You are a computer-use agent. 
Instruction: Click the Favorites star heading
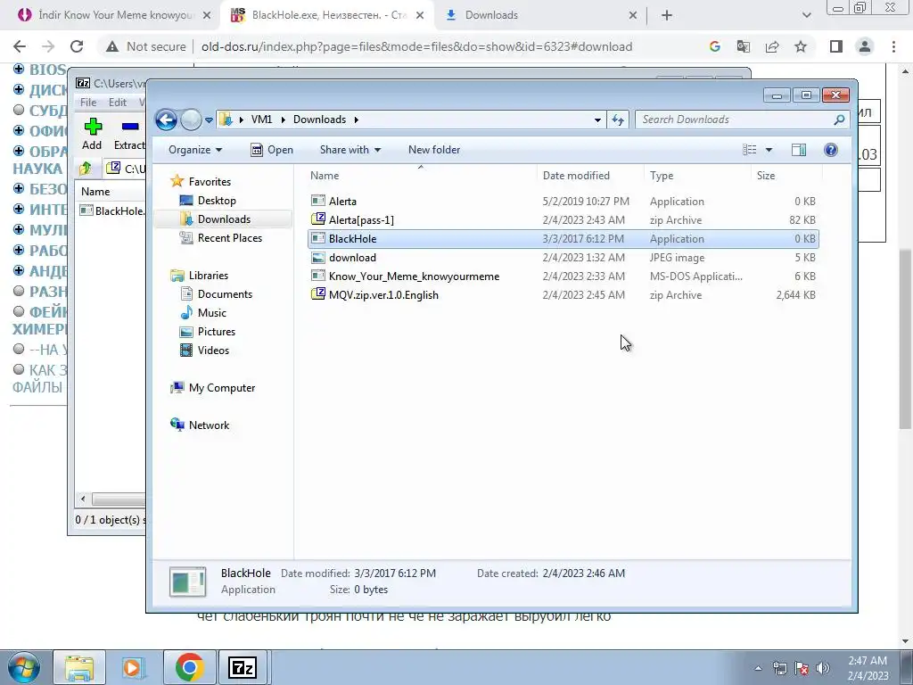(201, 182)
